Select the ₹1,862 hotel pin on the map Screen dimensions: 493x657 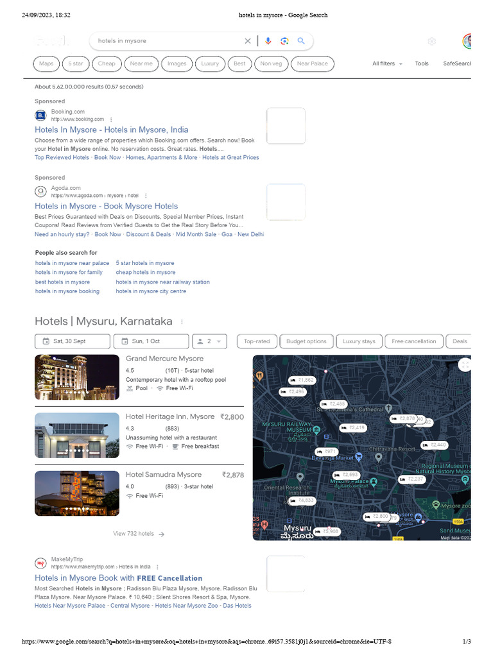tap(302, 380)
